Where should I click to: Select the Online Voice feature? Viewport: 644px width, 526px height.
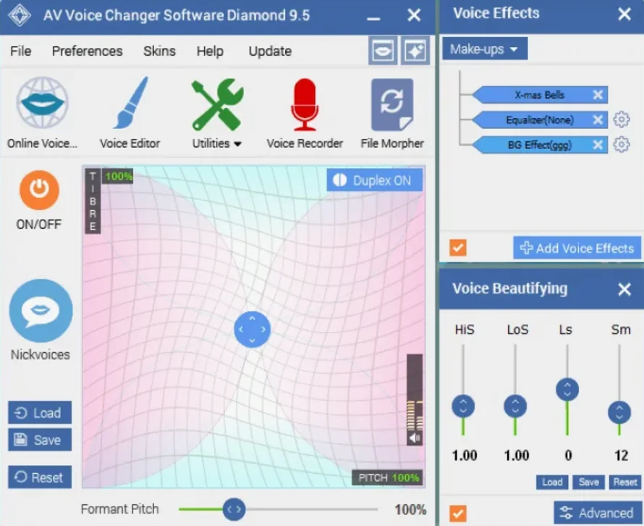point(41,109)
